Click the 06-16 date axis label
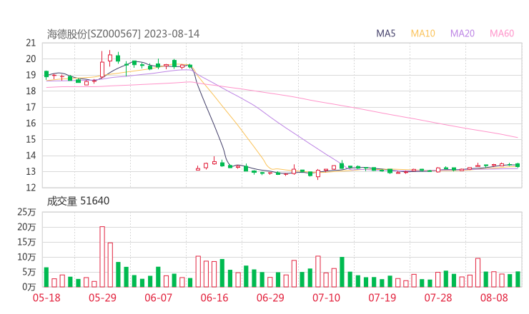 click(x=214, y=298)
